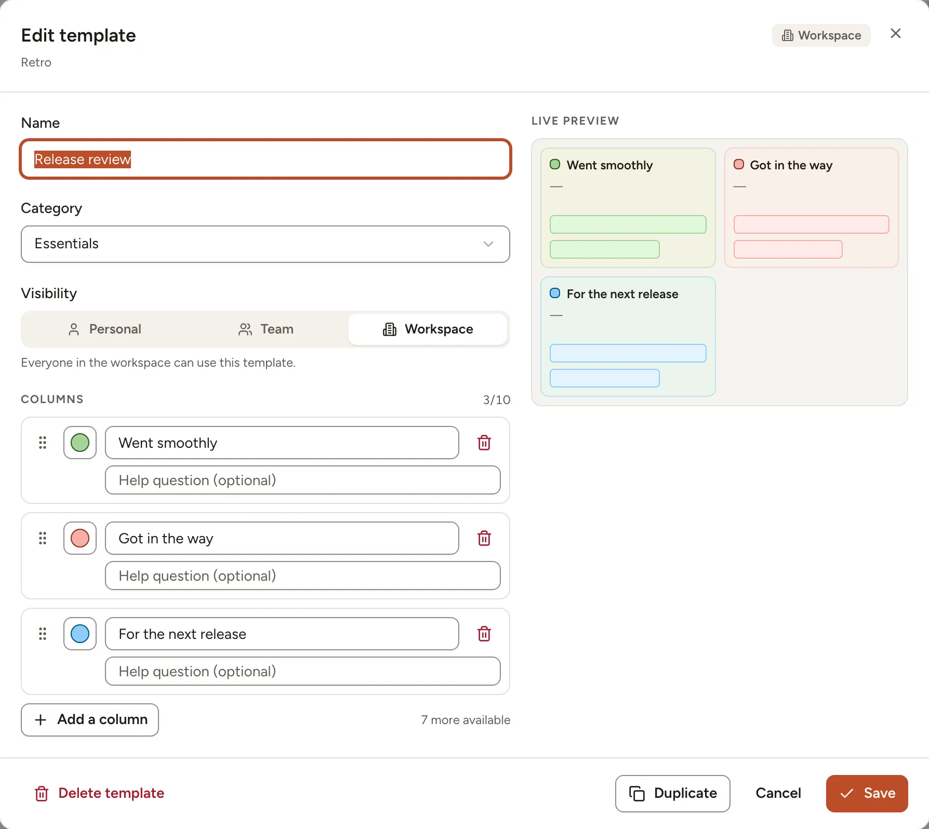Set visibility to Team
The width and height of the screenshot is (929, 829).
(266, 329)
